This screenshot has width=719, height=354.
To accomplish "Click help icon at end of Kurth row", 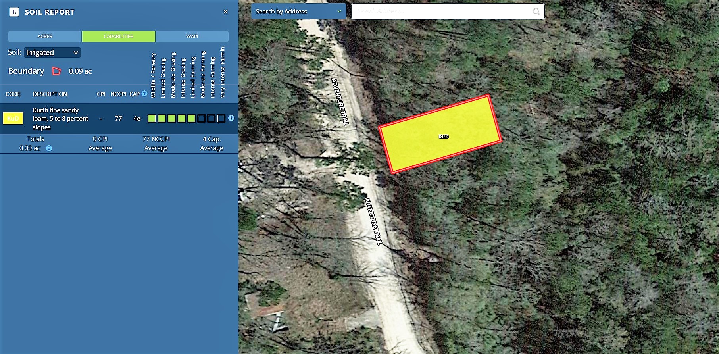I will (231, 118).
